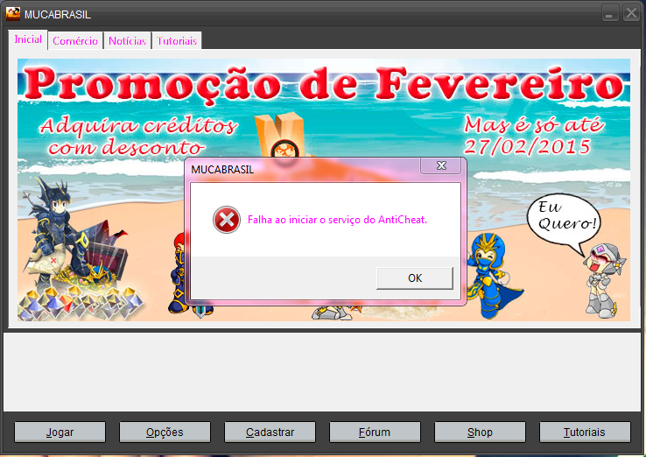Close the MUCABRASIL launcher window
This screenshot has width=646, height=457.
coord(630,14)
